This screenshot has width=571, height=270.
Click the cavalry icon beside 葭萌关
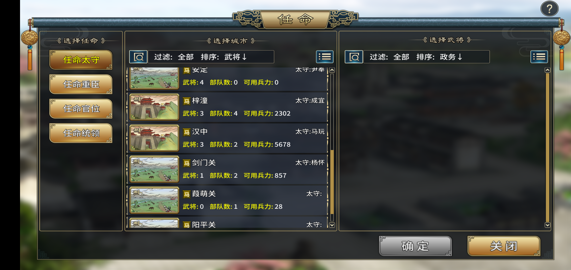(x=186, y=194)
